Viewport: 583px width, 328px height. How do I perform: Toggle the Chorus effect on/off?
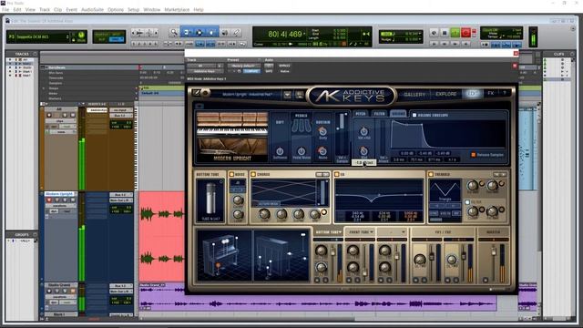pos(253,174)
